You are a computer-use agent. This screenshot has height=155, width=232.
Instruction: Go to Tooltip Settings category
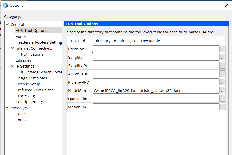[30, 102]
